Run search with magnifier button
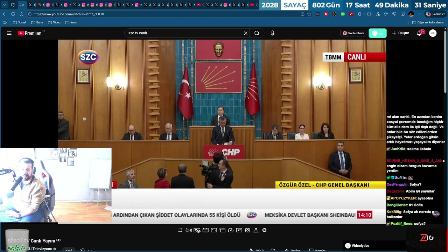448x252 pixels. (257, 33)
